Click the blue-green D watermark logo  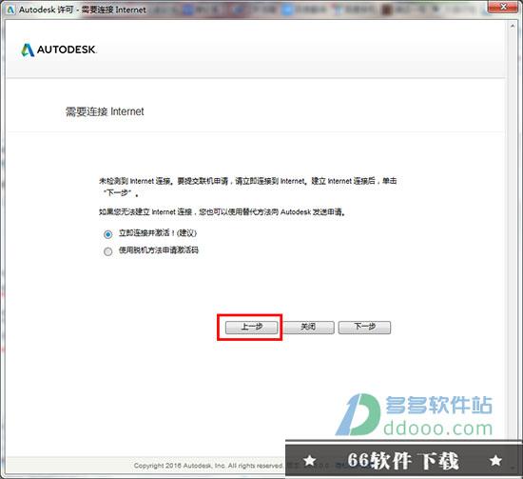point(358,414)
